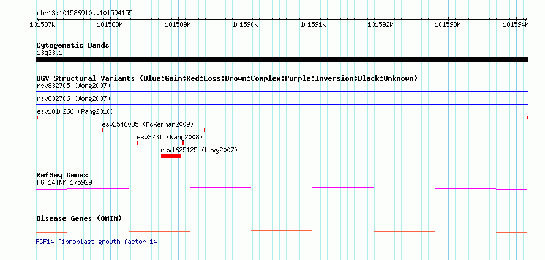
Task: Click the RefSeq Genes track title
Action: [62, 175]
